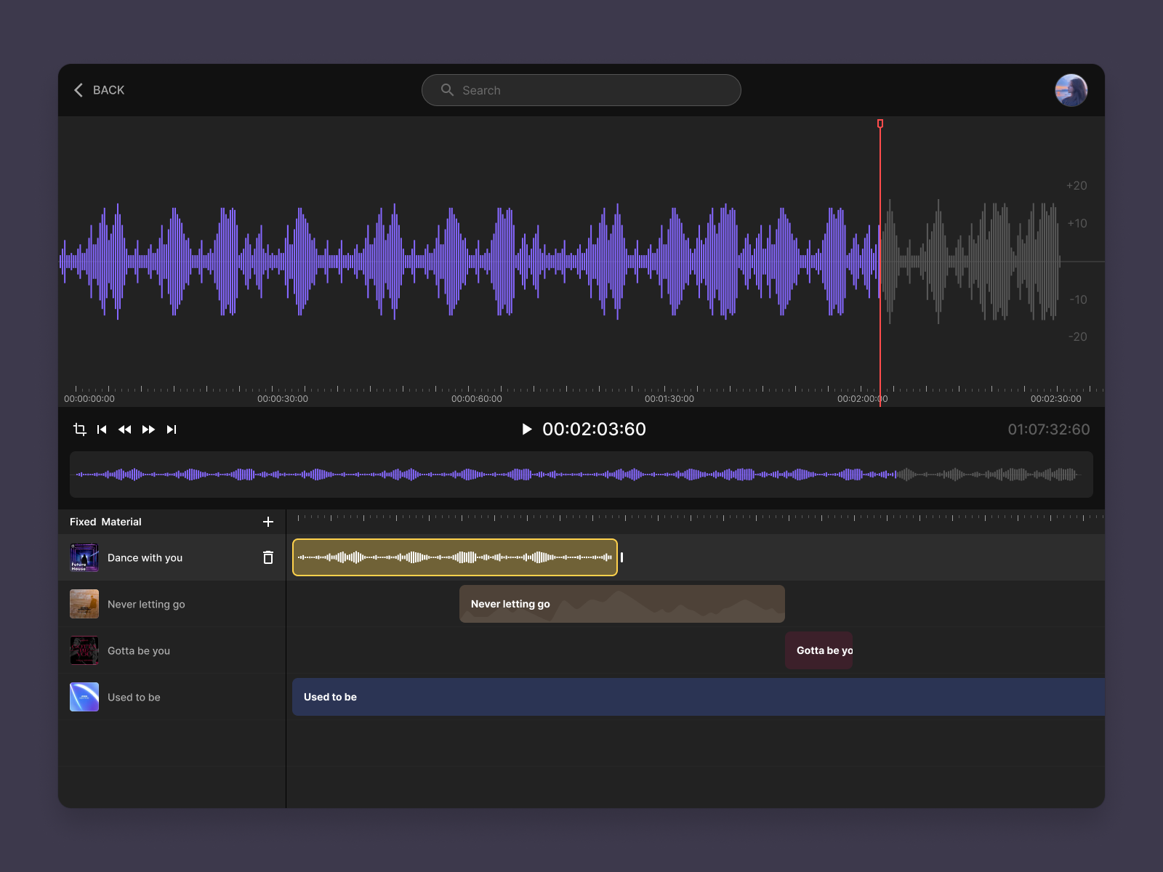Skip to end of the track
Viewport: 1163px width, 872px height.
pos(172,429)
